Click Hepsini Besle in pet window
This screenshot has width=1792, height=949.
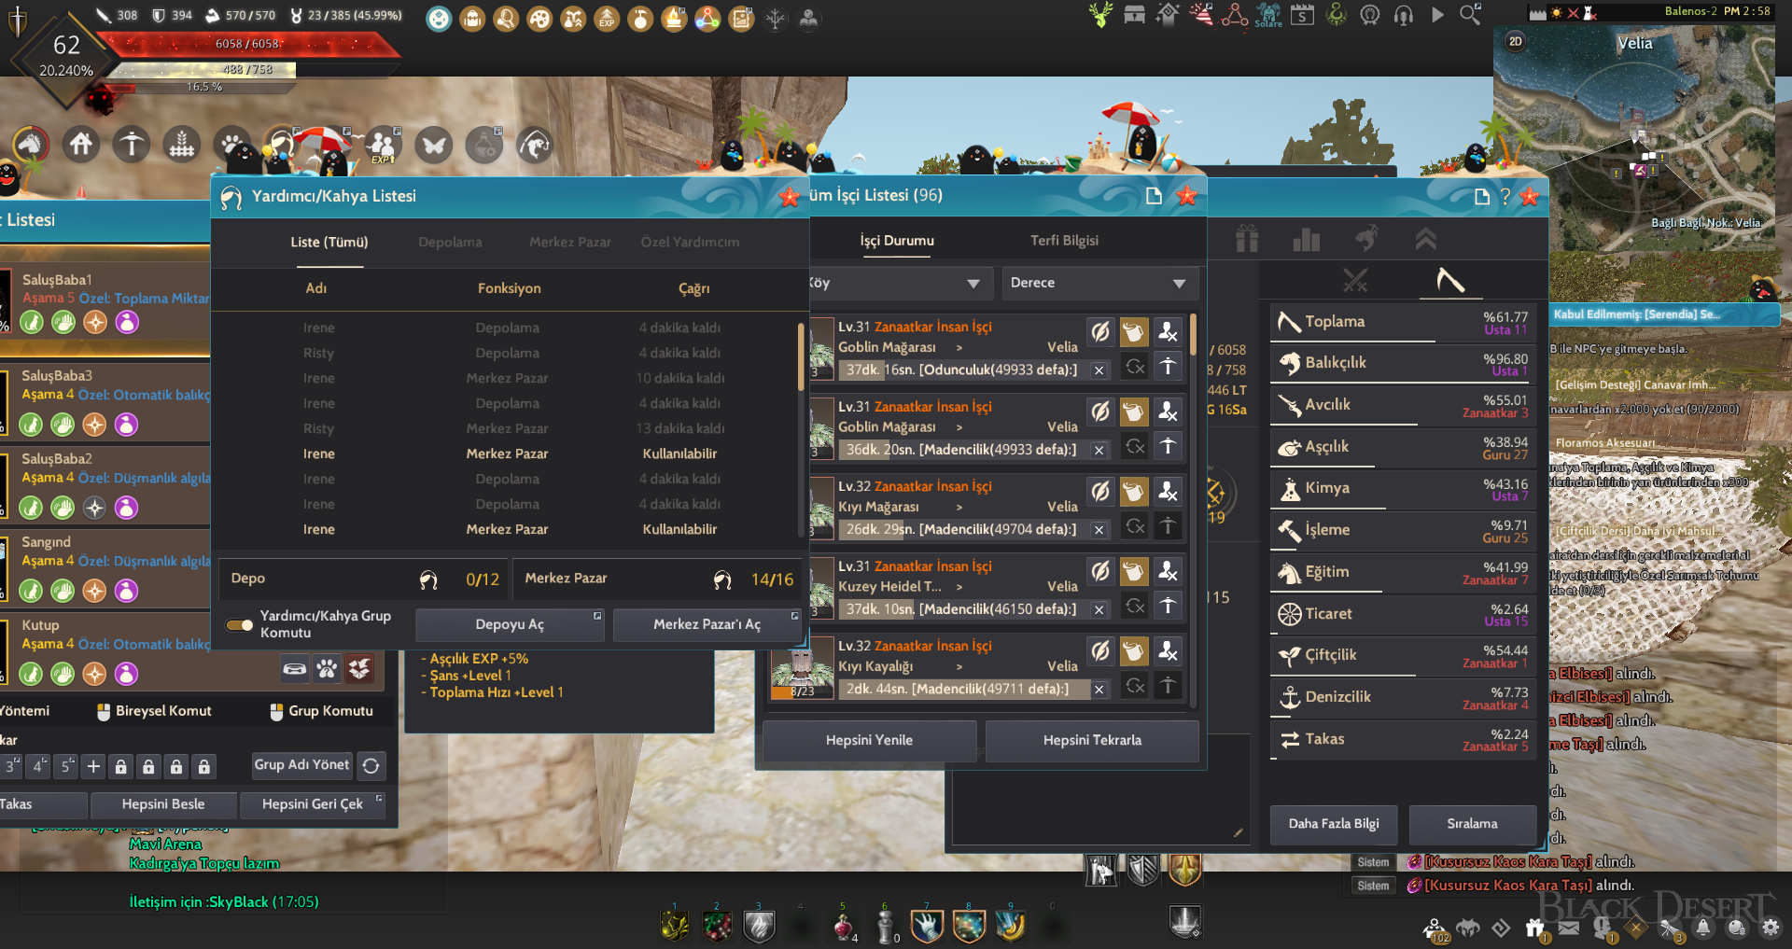tap(163, 804)
